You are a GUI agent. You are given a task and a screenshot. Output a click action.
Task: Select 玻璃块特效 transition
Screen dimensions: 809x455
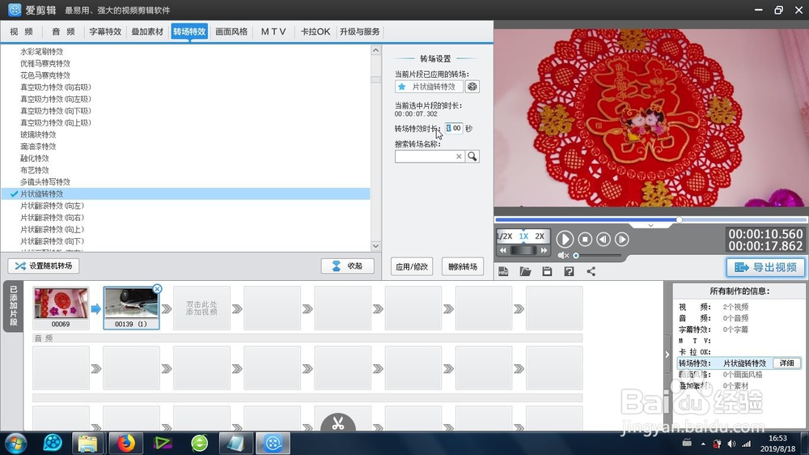coord(38,134)
